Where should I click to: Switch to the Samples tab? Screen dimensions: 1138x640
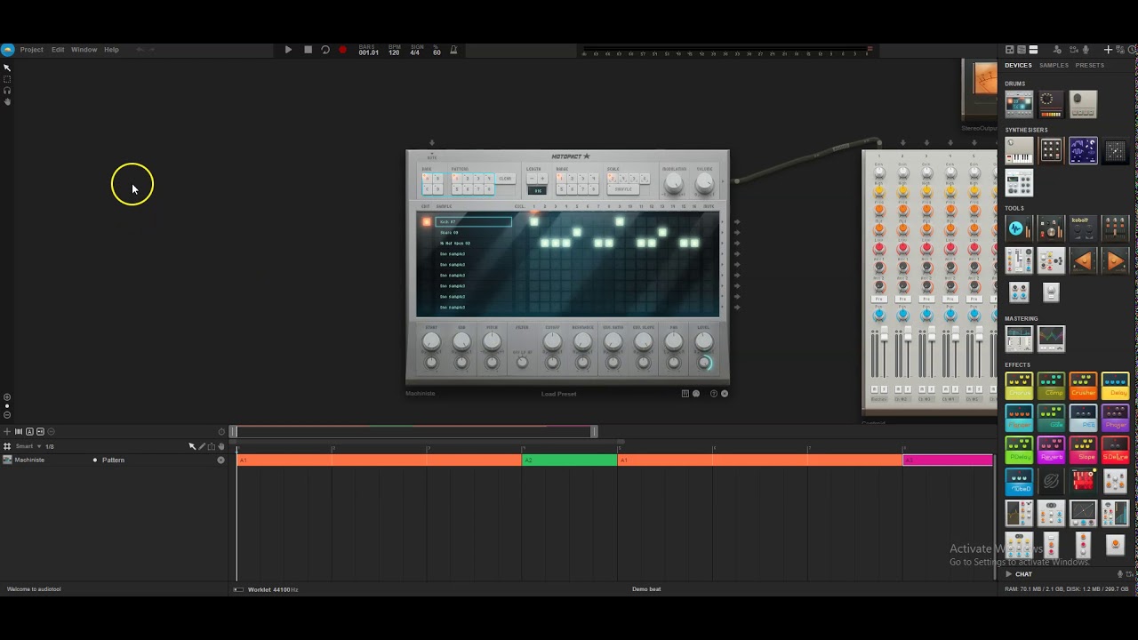point(1054,65)
